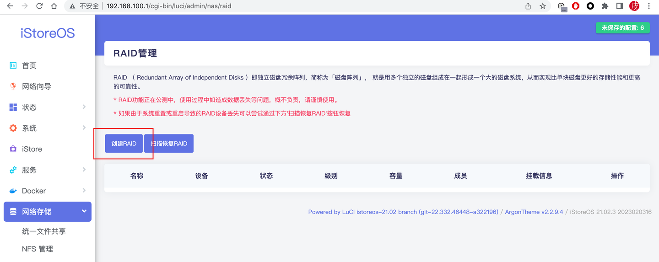Click the share page icon in address bar

point(528,6)
